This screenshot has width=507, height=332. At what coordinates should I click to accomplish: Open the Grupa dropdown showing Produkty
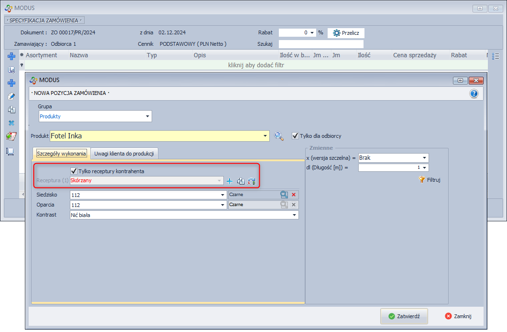pyautogui.click(x=147, y=116)
